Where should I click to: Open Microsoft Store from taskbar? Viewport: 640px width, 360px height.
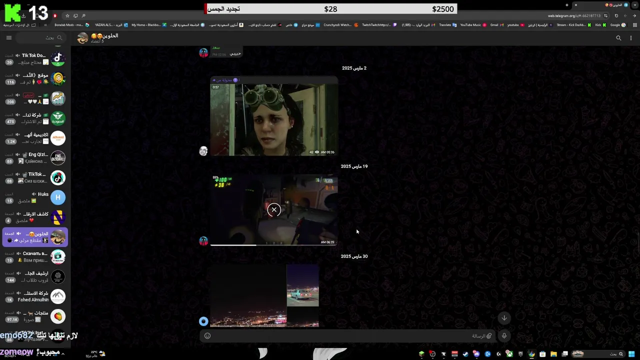pyautogui.click(x=542, y=354)
